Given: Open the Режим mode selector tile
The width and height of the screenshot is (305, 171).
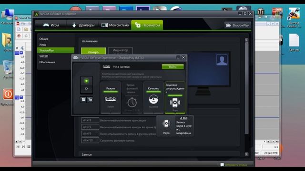Looking at the screenshot, I should tap(111, 97).
